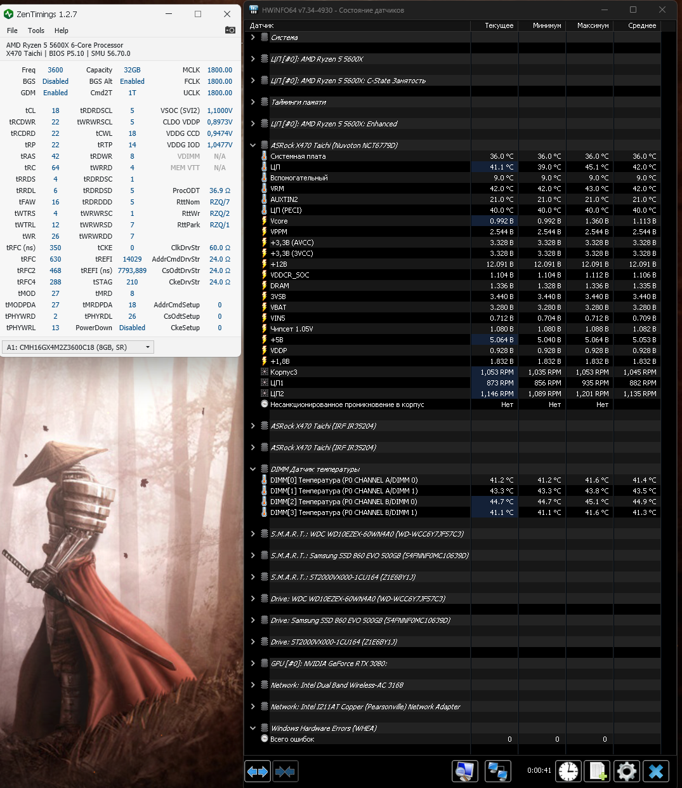This screenshot has height=788, width=682.
Task: Click the 0:00:41 elapsed time readout
Action: pyautogui.click(x=539, y=771)
